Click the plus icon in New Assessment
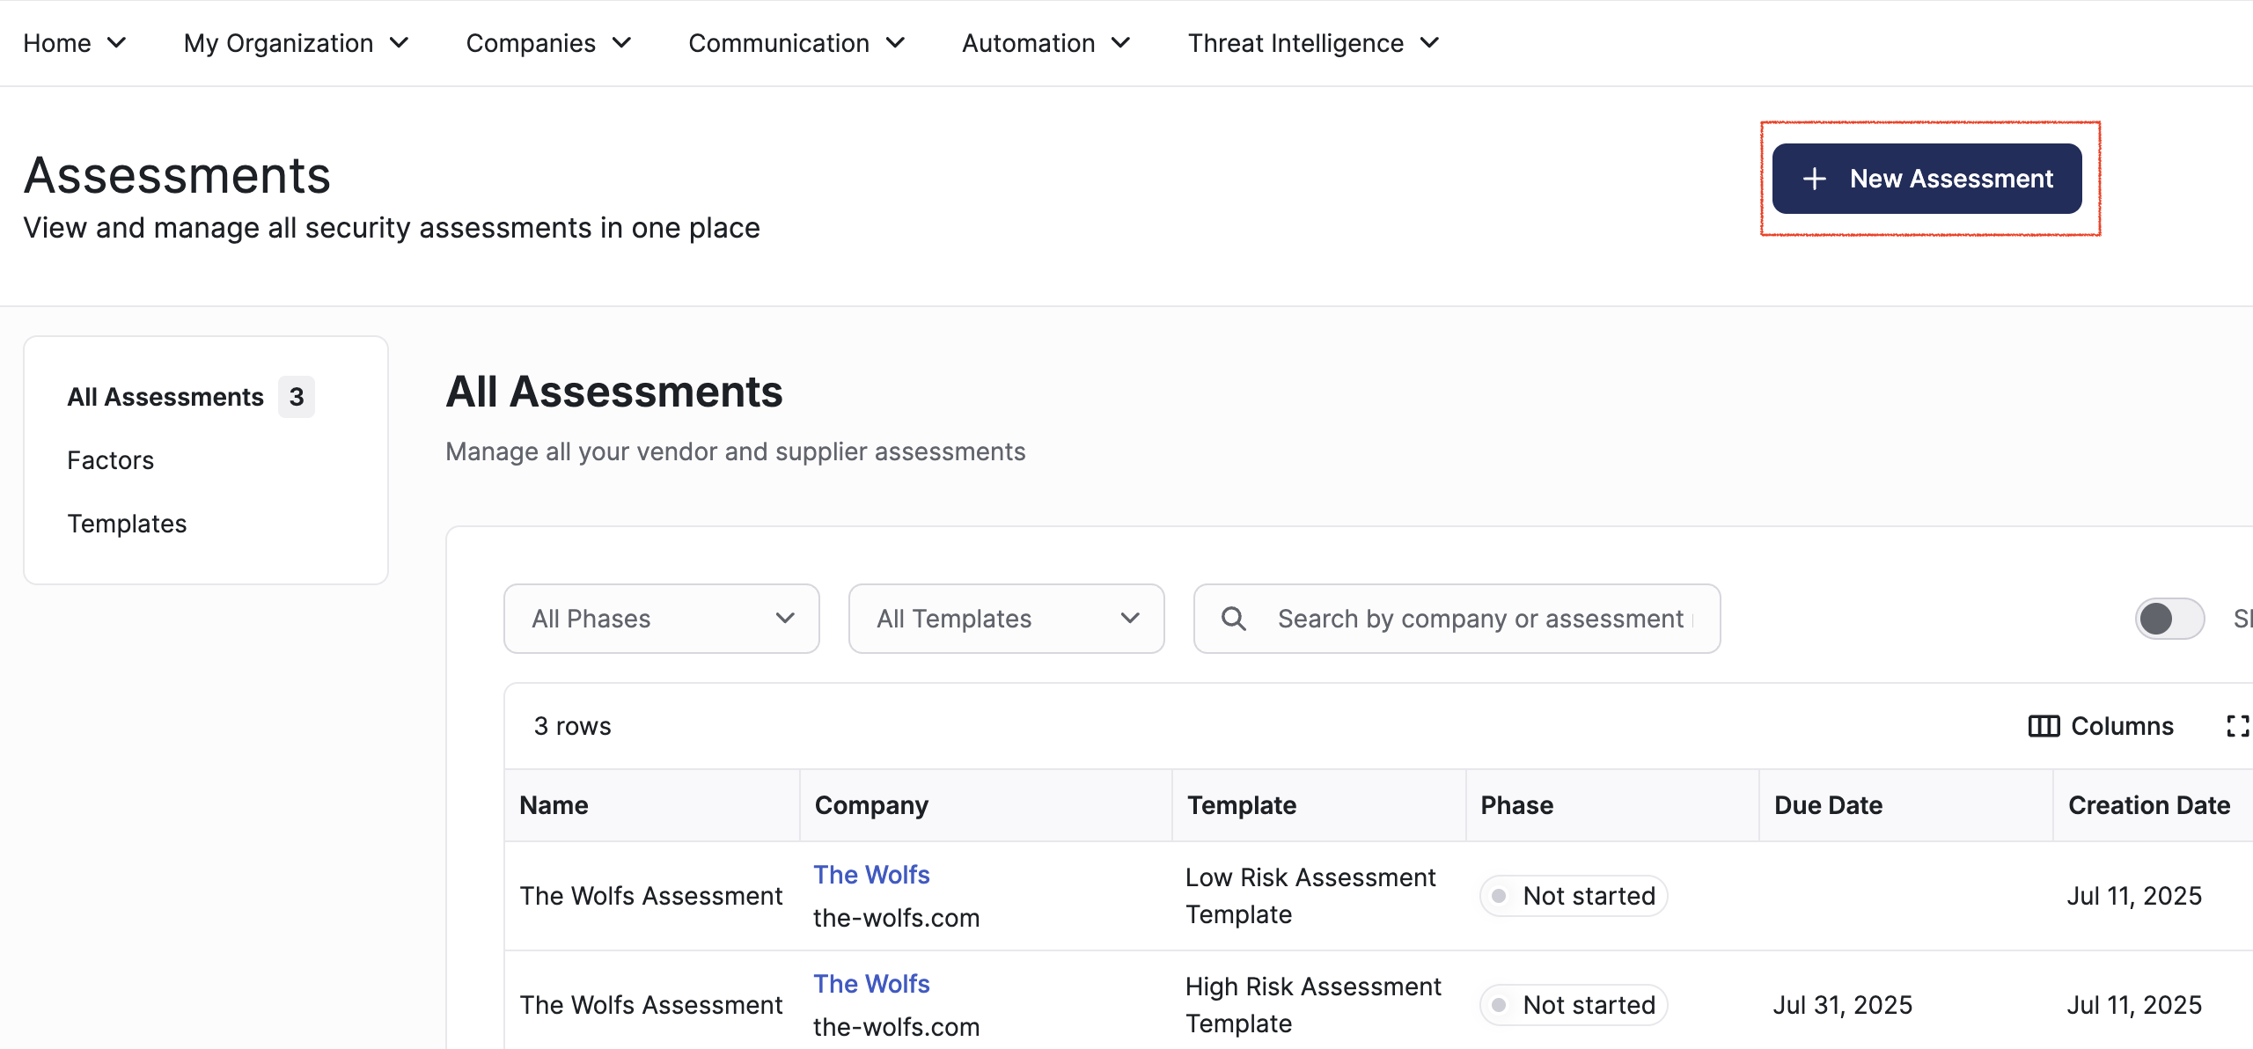The image size is (2253, 1049). pyautogui.click(x=1815, y=179)
